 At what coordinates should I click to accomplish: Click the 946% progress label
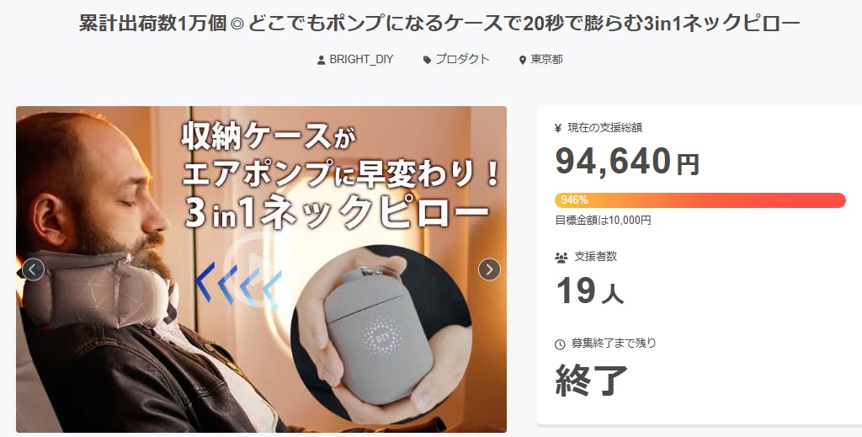(574, 200)
